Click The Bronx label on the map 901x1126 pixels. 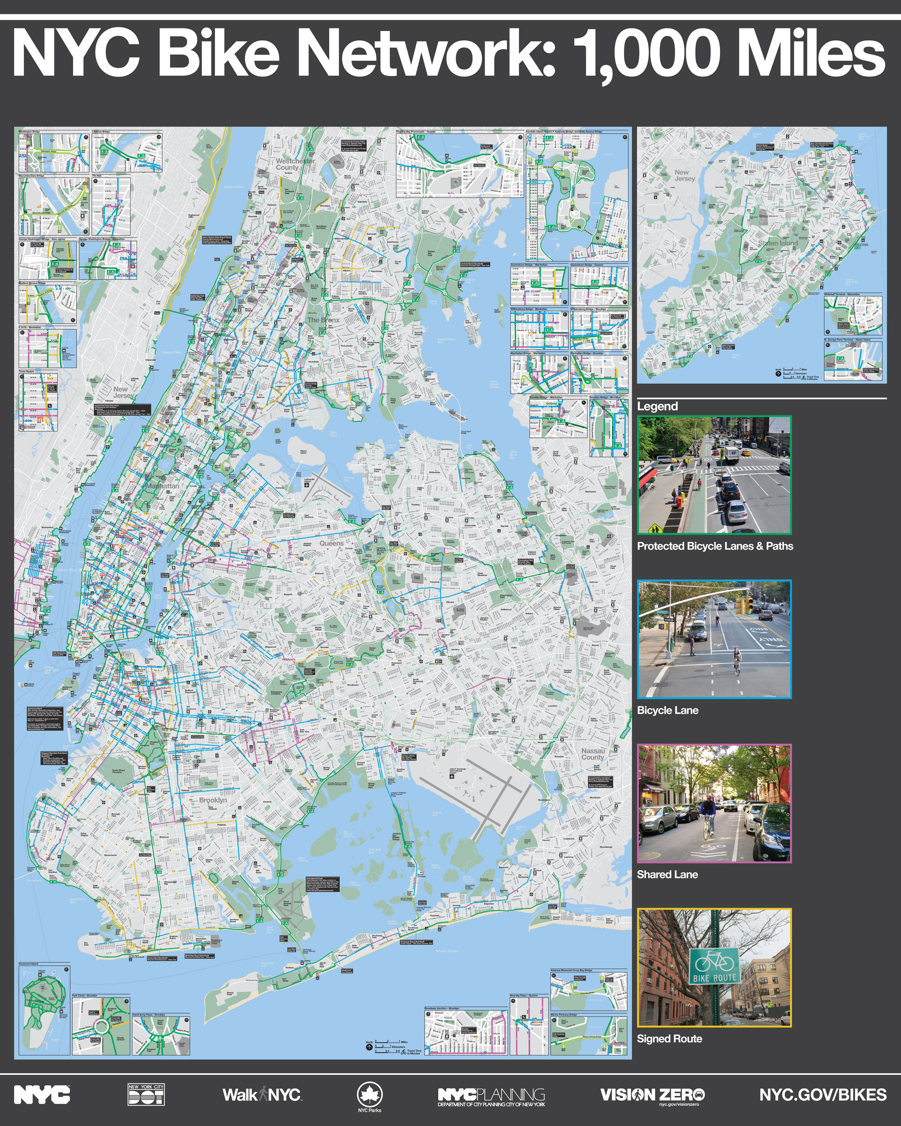tap(323, 320)
